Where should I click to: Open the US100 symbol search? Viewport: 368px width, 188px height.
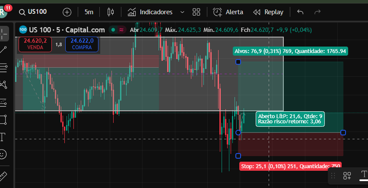33,12
